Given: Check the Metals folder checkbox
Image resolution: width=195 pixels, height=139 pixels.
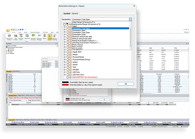Looking at the screenshot, I should coord(68,54).
